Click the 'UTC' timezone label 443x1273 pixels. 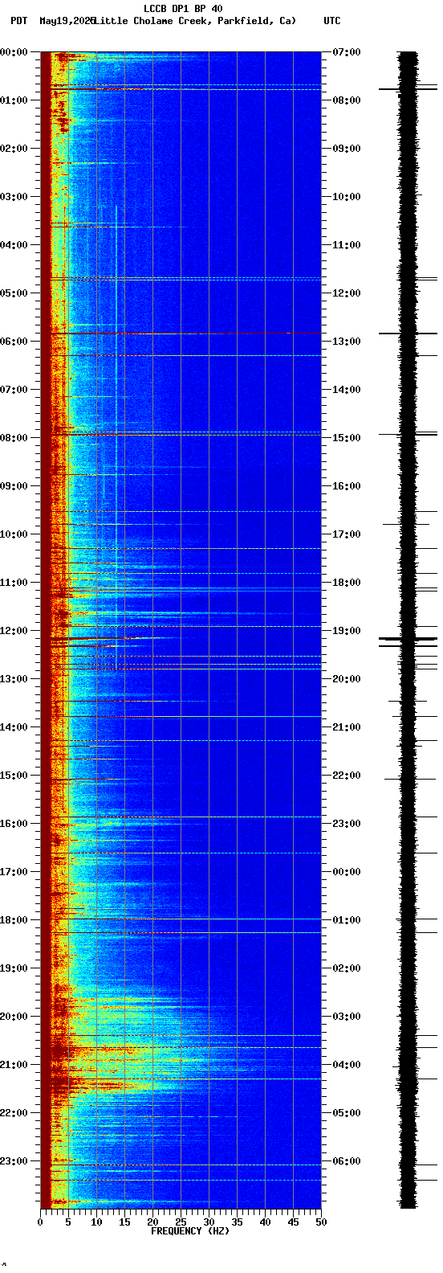[332, 21]
